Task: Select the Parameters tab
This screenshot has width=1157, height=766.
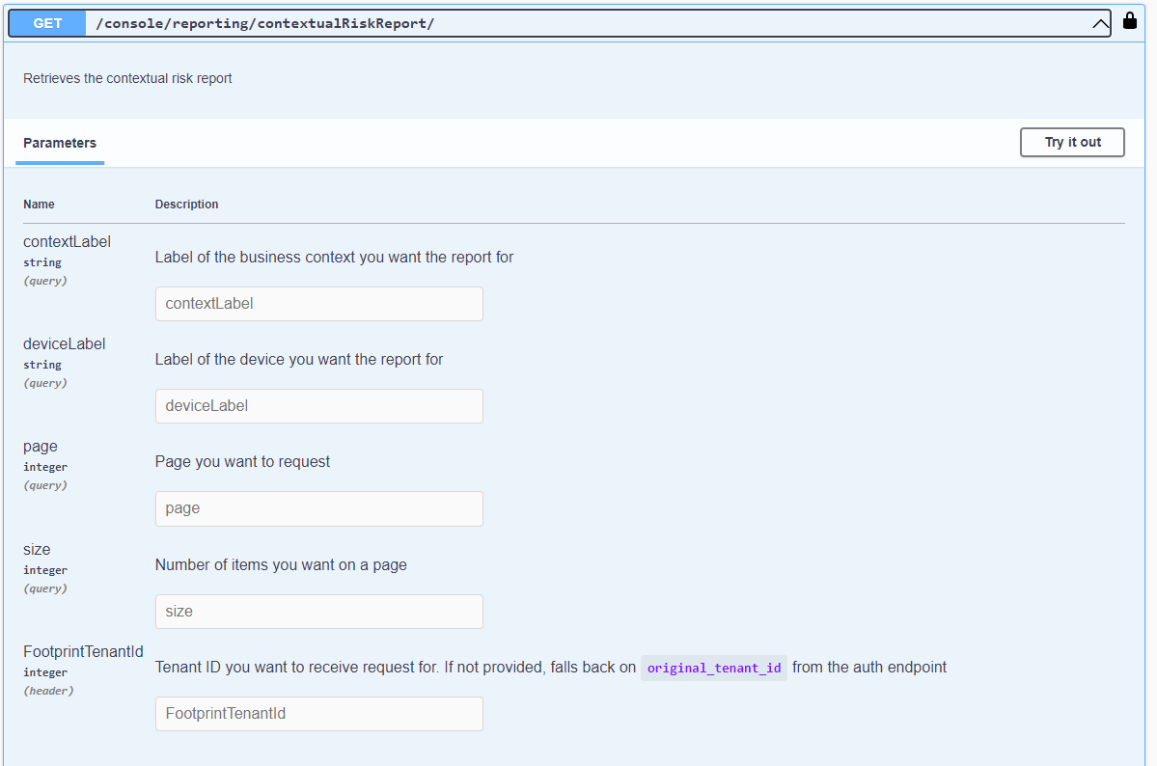Action: tap(60, 143)
